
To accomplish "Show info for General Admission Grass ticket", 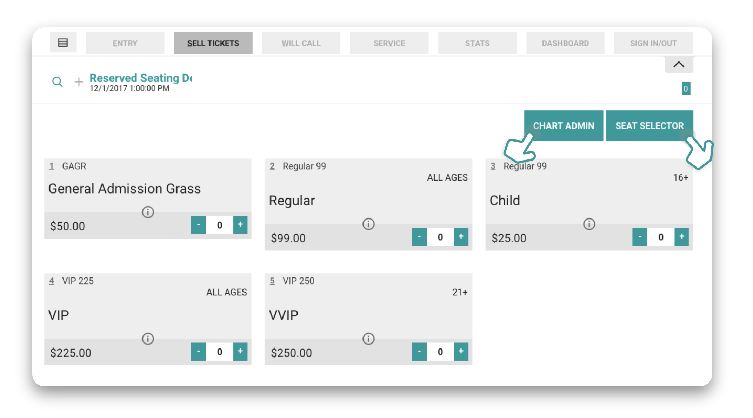I will click(x=148, y=212).
